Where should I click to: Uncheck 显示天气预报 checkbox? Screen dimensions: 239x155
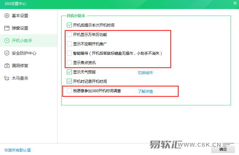click(69, 72)
